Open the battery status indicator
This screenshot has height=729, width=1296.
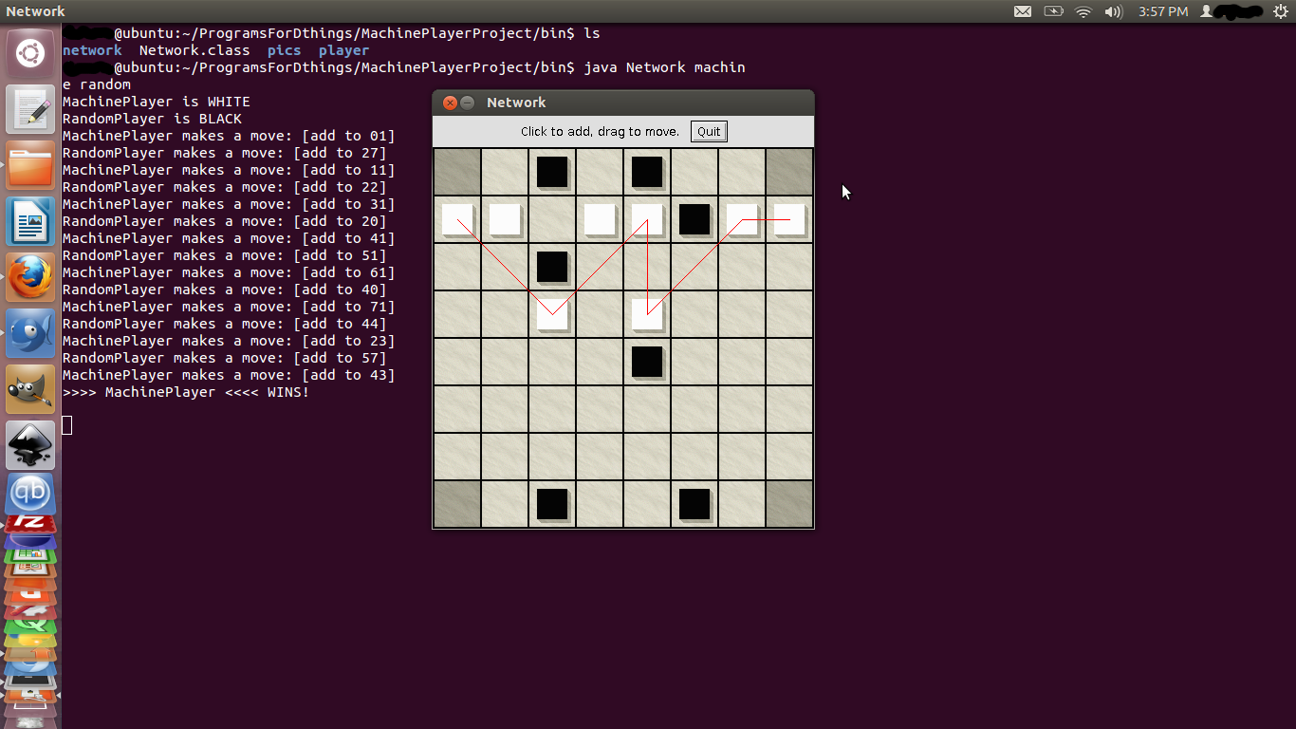[1053, 11]
